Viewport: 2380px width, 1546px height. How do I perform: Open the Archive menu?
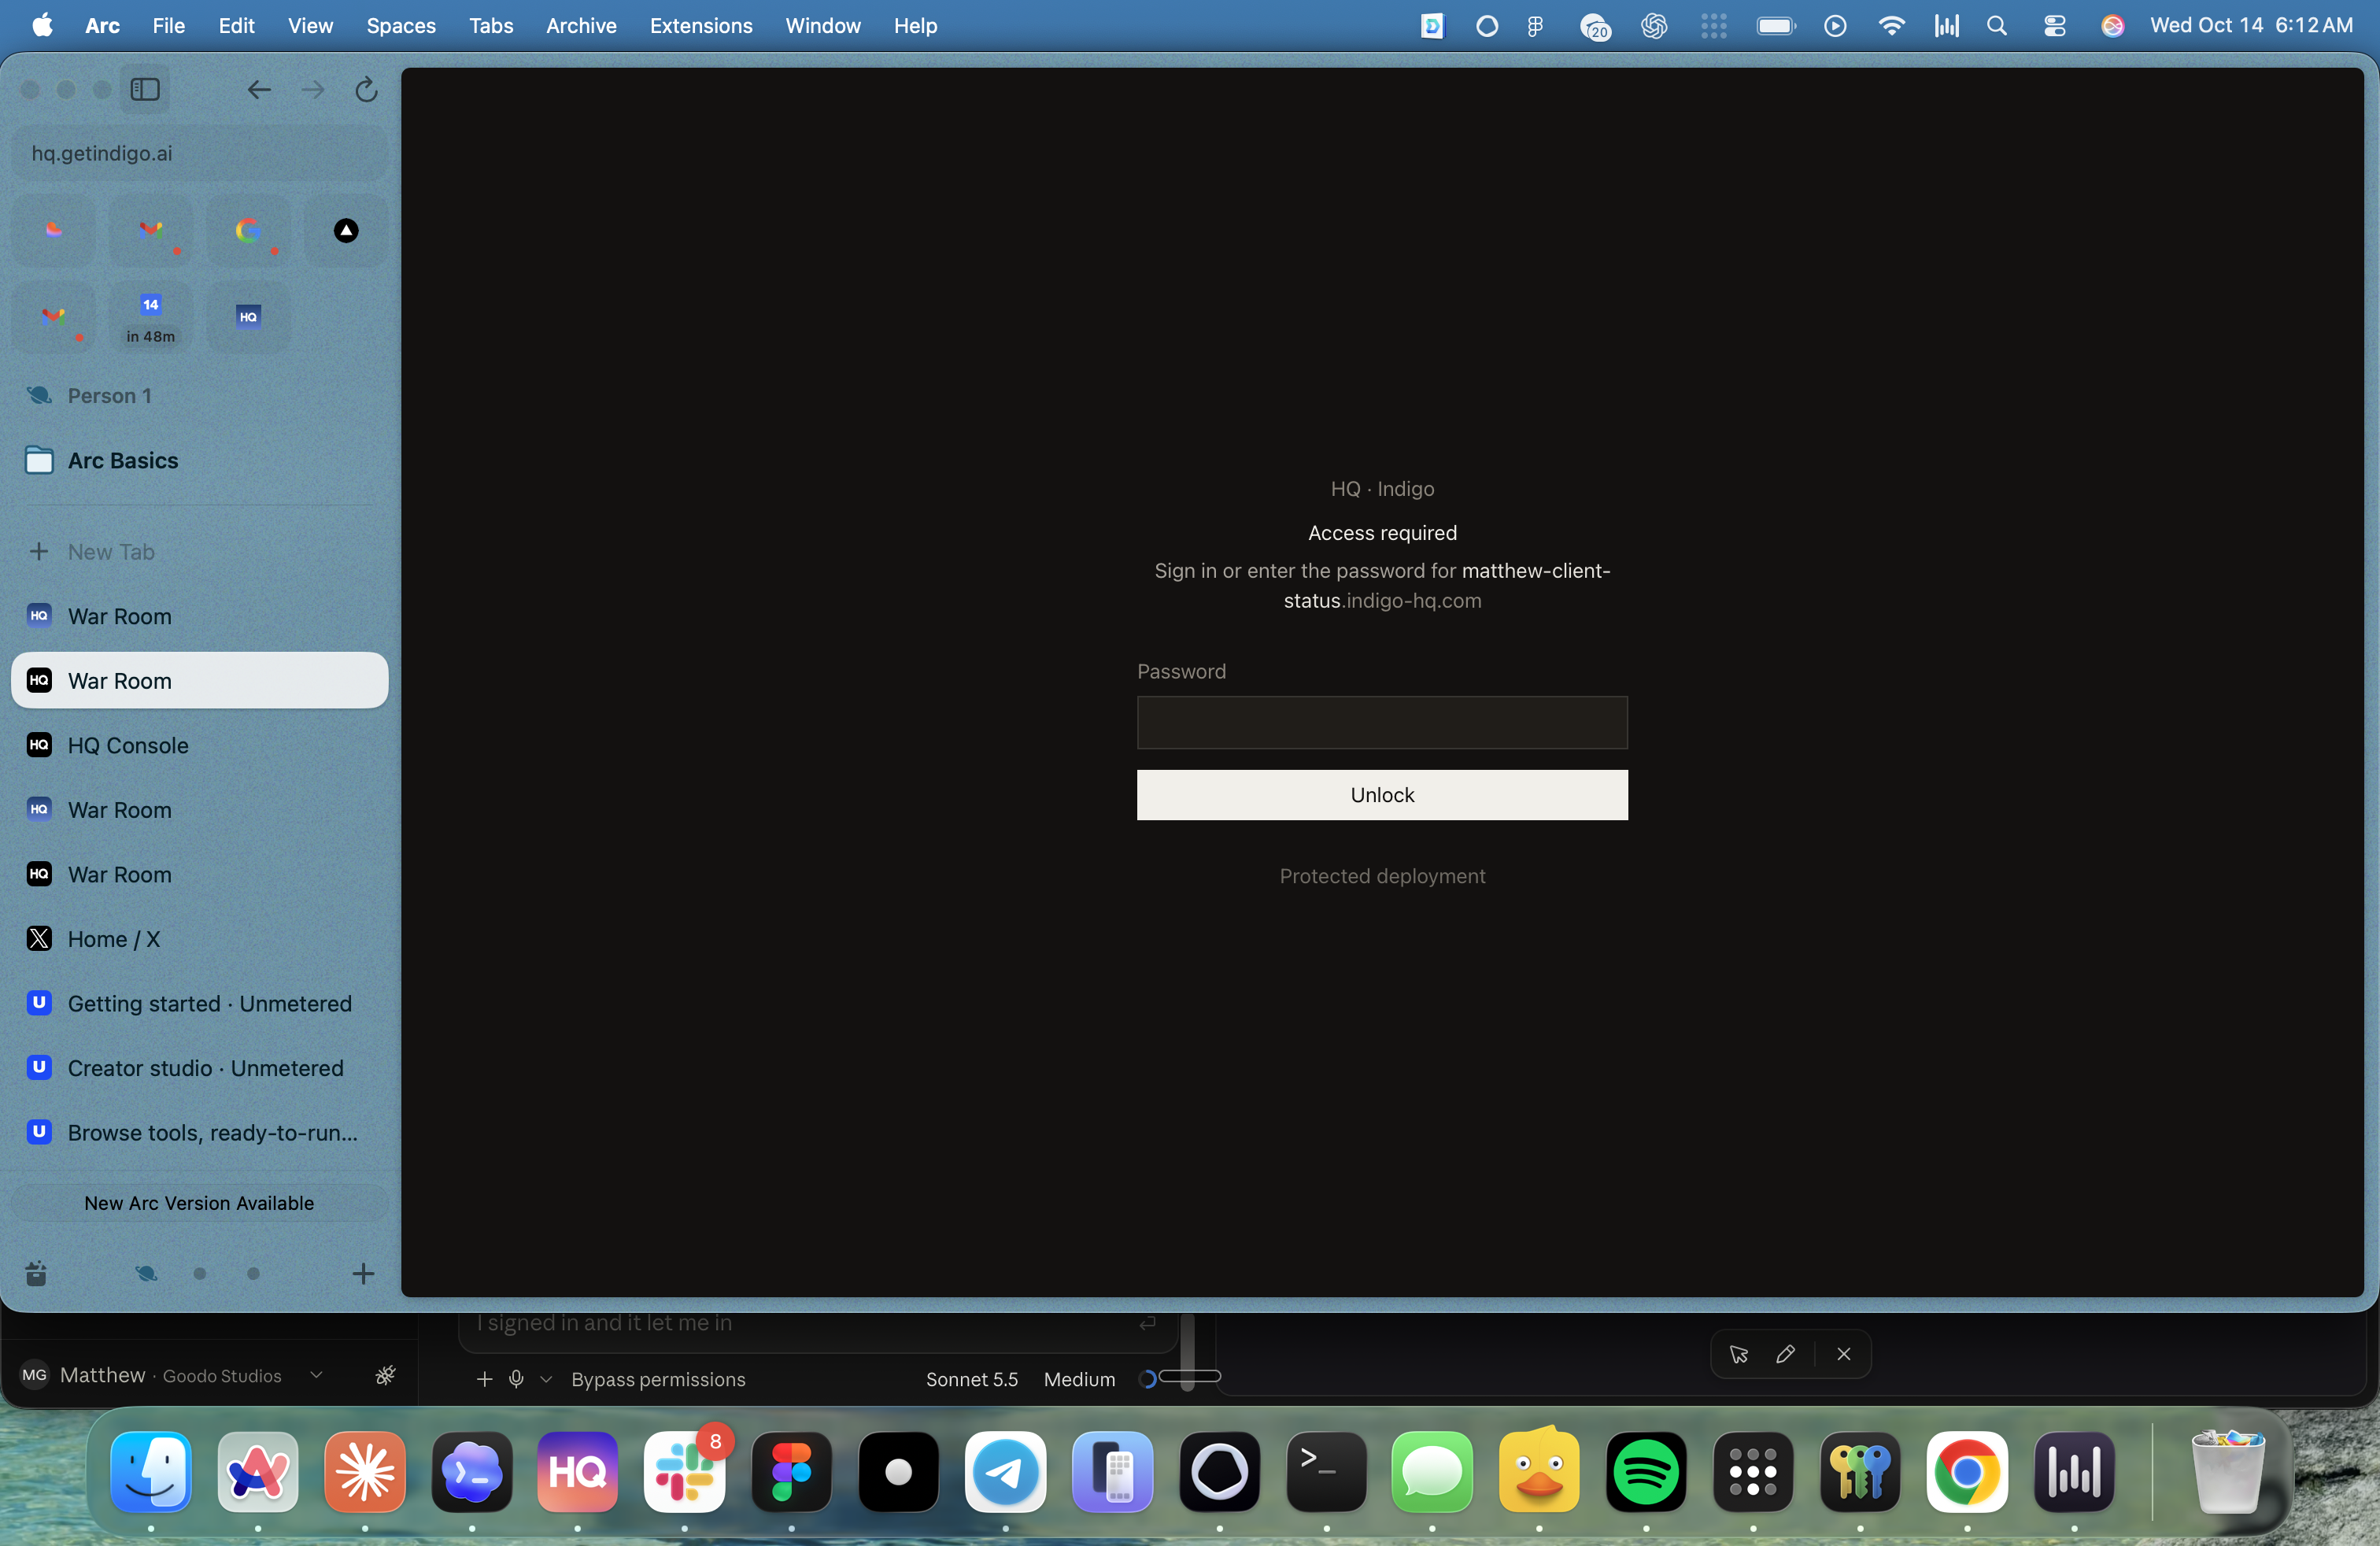pos(581,26)
